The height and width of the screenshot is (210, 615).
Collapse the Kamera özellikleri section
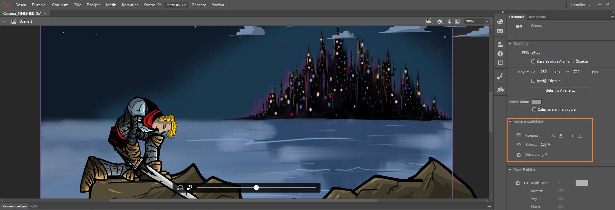(510, 121)
